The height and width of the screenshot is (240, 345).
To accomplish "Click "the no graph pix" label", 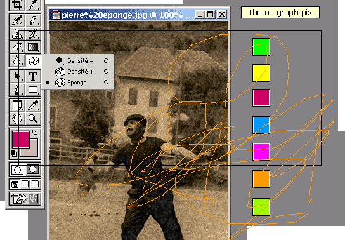I will (280, 12).
